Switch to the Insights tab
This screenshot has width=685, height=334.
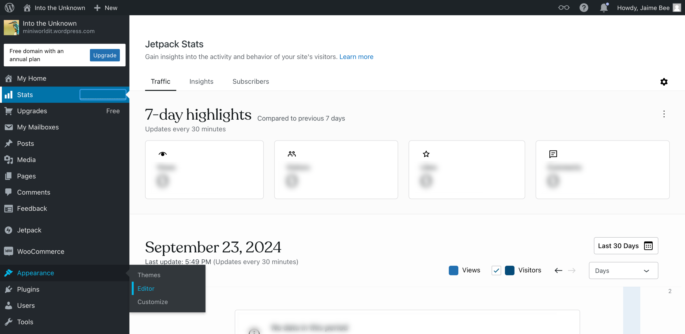point(201,81)
